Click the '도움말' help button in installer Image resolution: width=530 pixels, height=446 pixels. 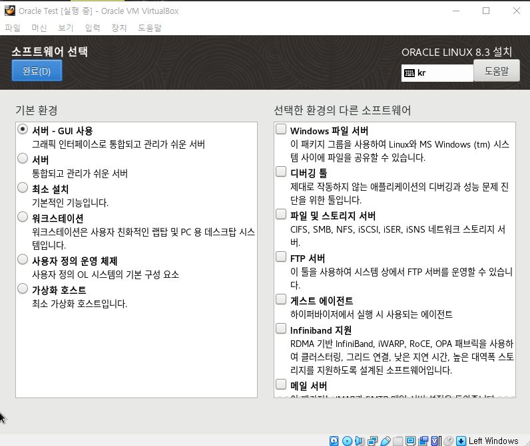tap(497, 71)
